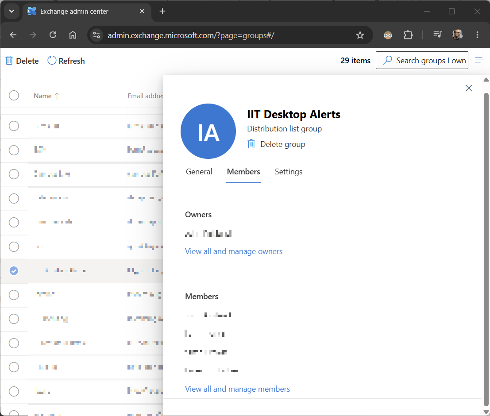Click the Delete trash icon in the toolbar
This screenshot has height=416, width=490.
click(9, 60)
